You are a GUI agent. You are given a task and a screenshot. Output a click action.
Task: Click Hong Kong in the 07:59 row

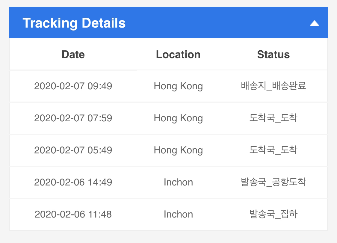[178, 118]
